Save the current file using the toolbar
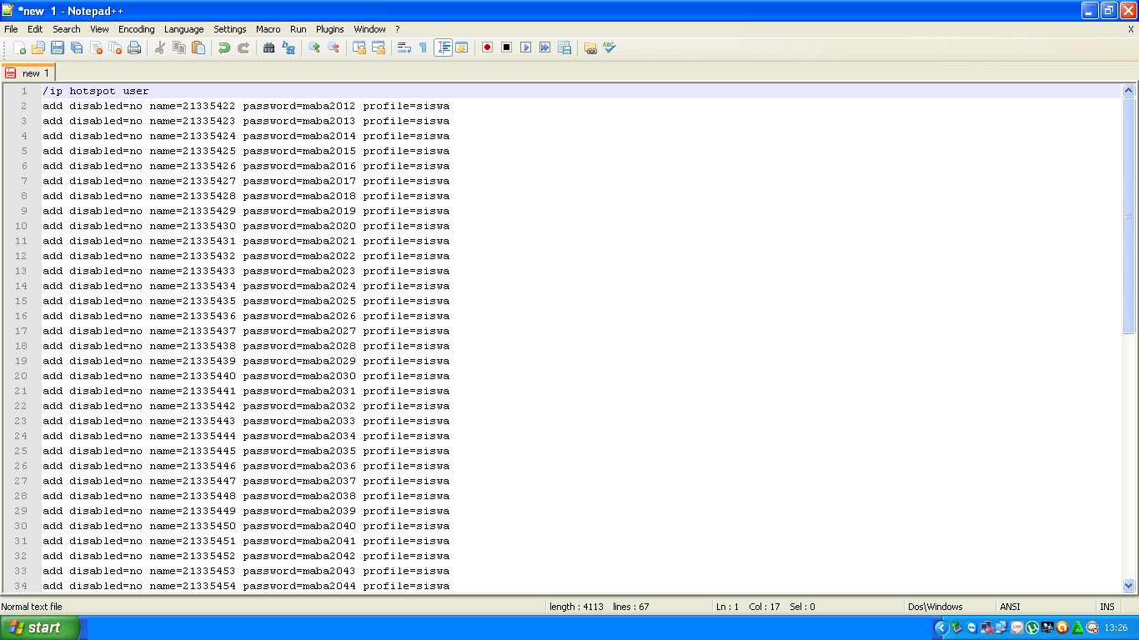 coord(58,48)
